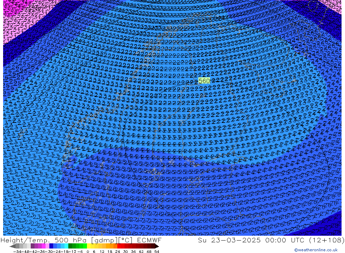
Task: Click the -6 value on the temperature scale
Action: click(x=80, y=252)
